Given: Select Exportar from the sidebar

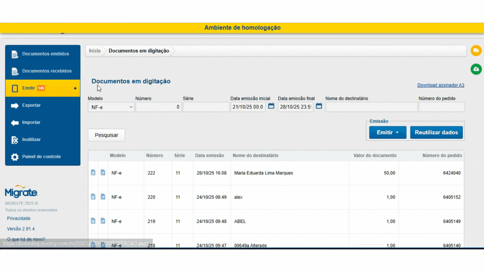Looking at the screenshot, I should click(x=31, y=105).
